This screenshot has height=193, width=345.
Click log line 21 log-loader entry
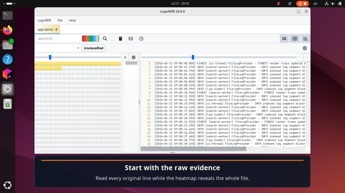tap(230, 140)
